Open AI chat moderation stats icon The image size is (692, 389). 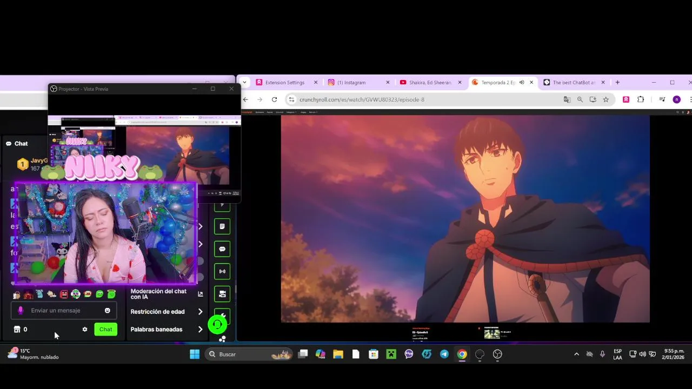(201, 294)
